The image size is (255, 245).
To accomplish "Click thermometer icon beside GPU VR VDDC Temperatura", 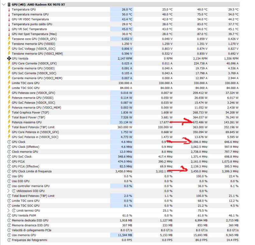I will [9, 19].
